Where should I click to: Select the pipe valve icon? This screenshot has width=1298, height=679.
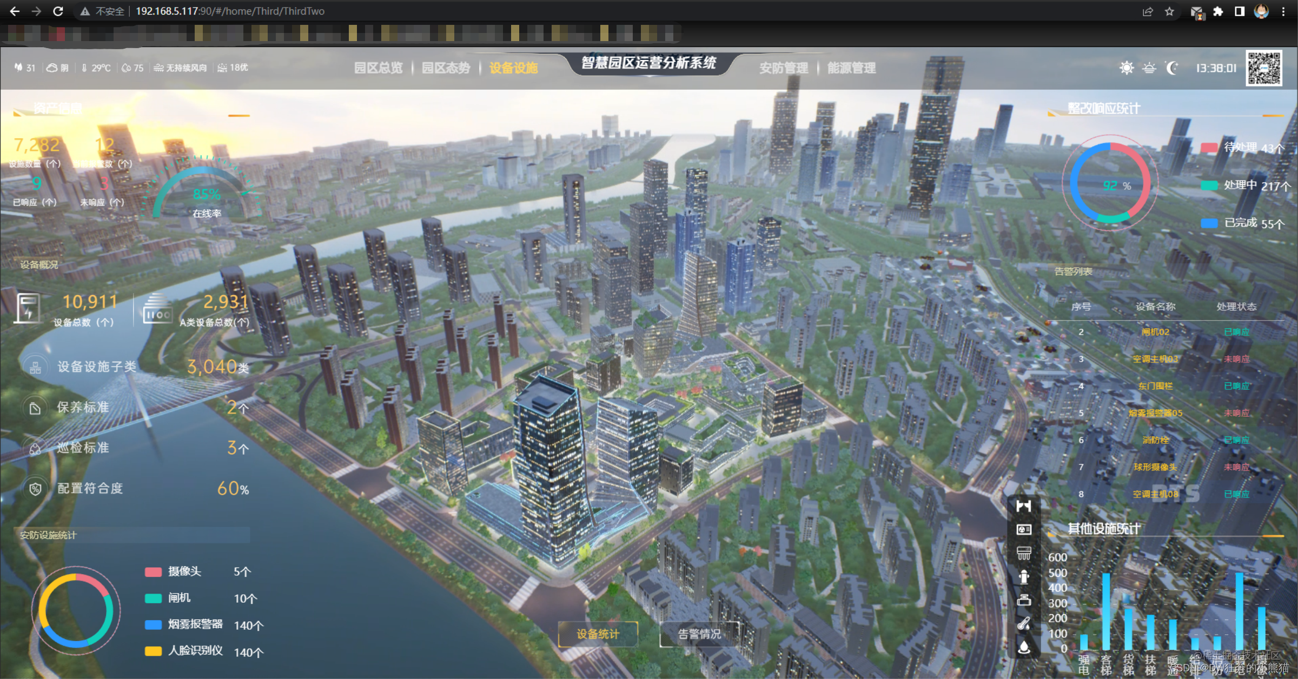[x=1023, y=600]
